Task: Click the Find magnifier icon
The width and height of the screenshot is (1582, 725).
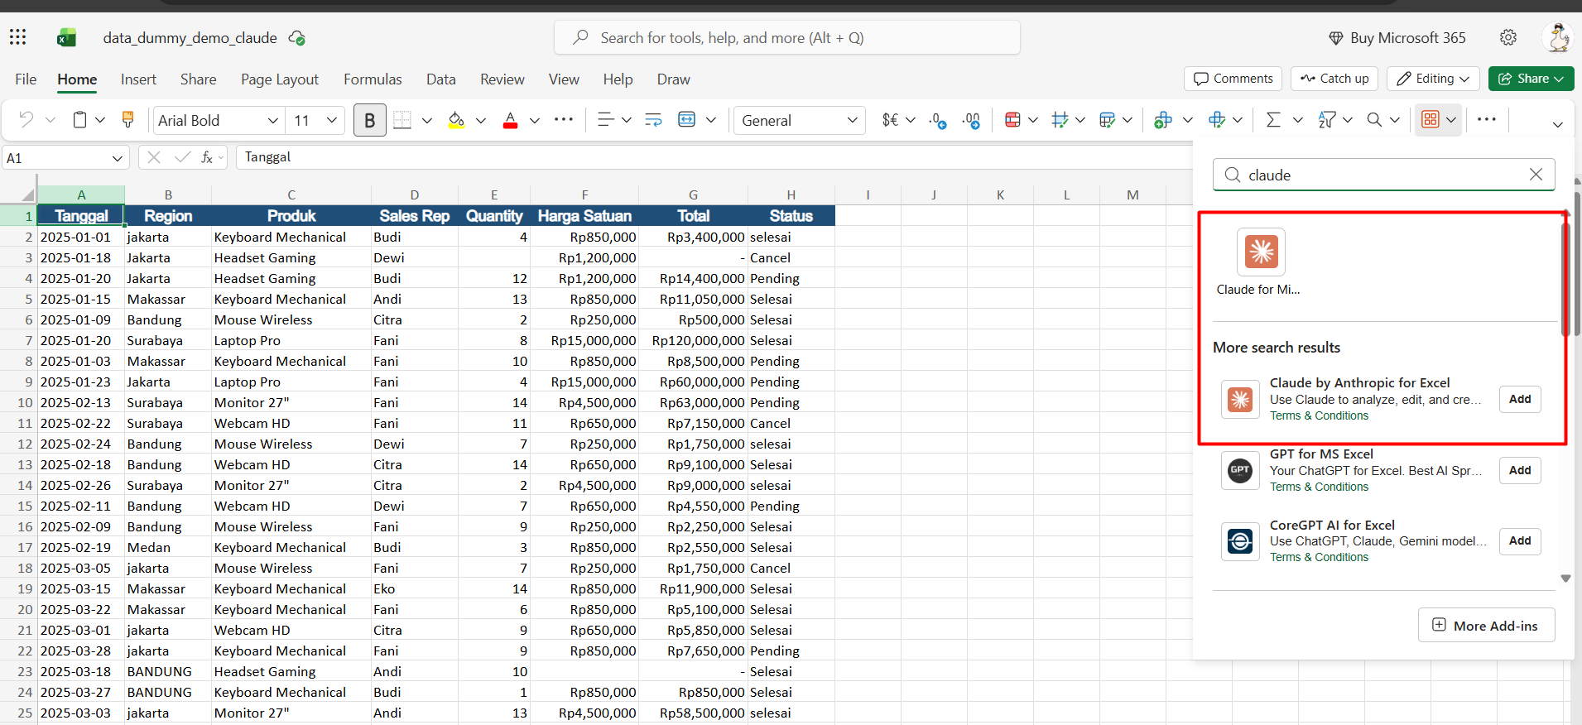Action: pyautogui.click(x=1374, y=120)
